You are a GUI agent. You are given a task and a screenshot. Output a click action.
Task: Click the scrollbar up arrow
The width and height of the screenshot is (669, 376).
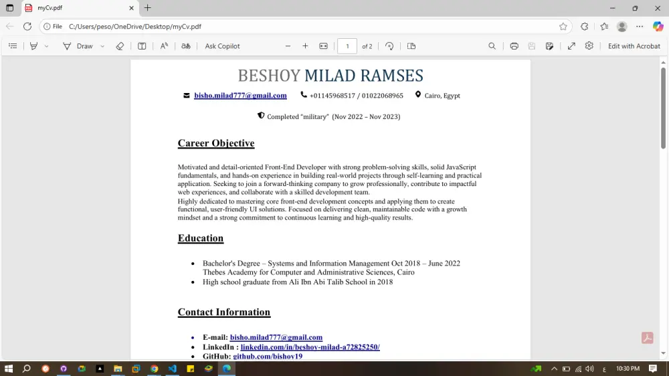tap(663, 63)
